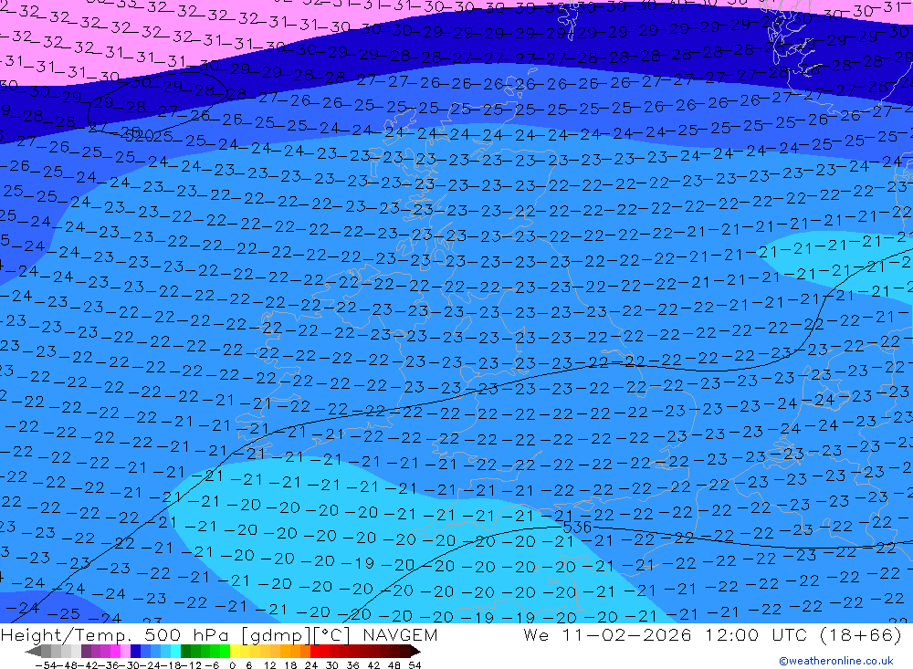Click the "11-02-2026" forecast date
The width and height of the screenshot is (913, 669).
pos(627,634)
